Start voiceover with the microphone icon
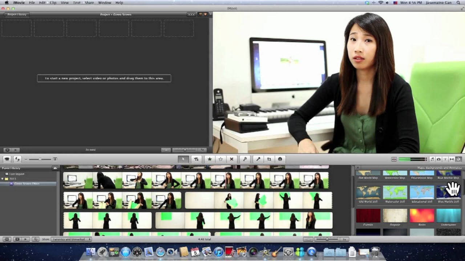 tap(258, 159)
